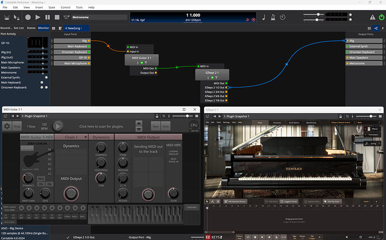Click the up arrow in MIDI Guitar toolbar
Viewport: 386px width, 240px height.
(139, 123)
